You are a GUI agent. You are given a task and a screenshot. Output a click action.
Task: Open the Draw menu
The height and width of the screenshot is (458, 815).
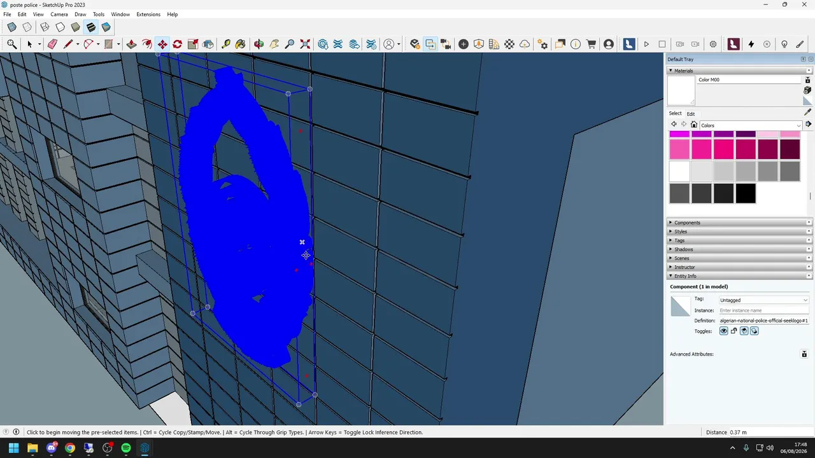pos(80,14)
